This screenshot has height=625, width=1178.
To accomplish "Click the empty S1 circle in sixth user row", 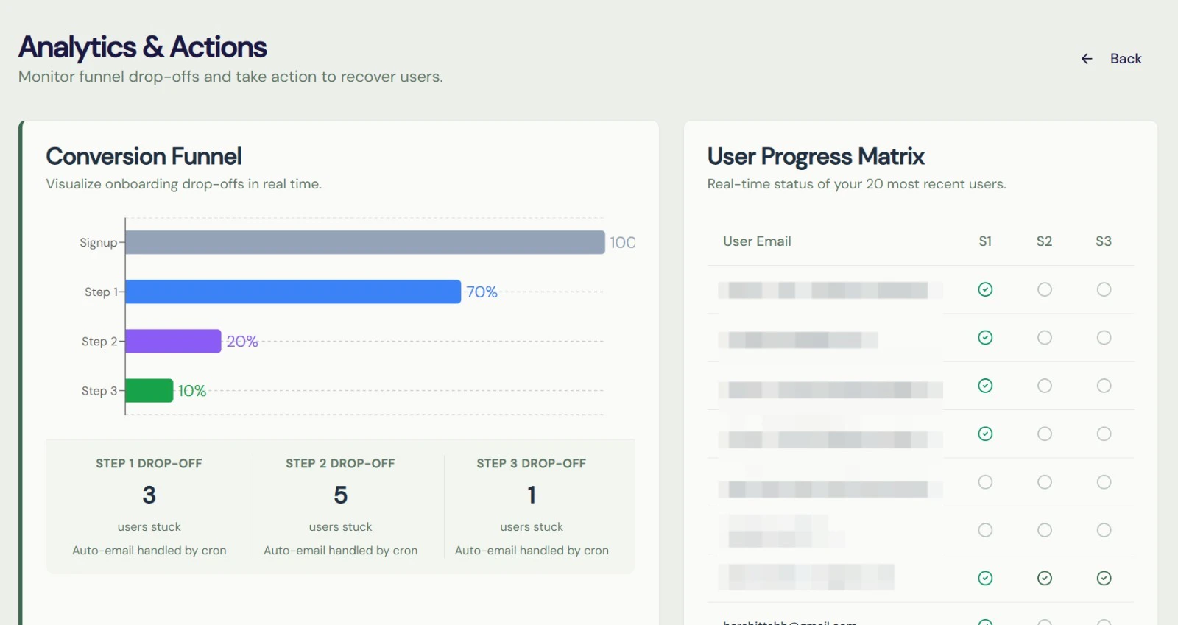I will [985, 530].
